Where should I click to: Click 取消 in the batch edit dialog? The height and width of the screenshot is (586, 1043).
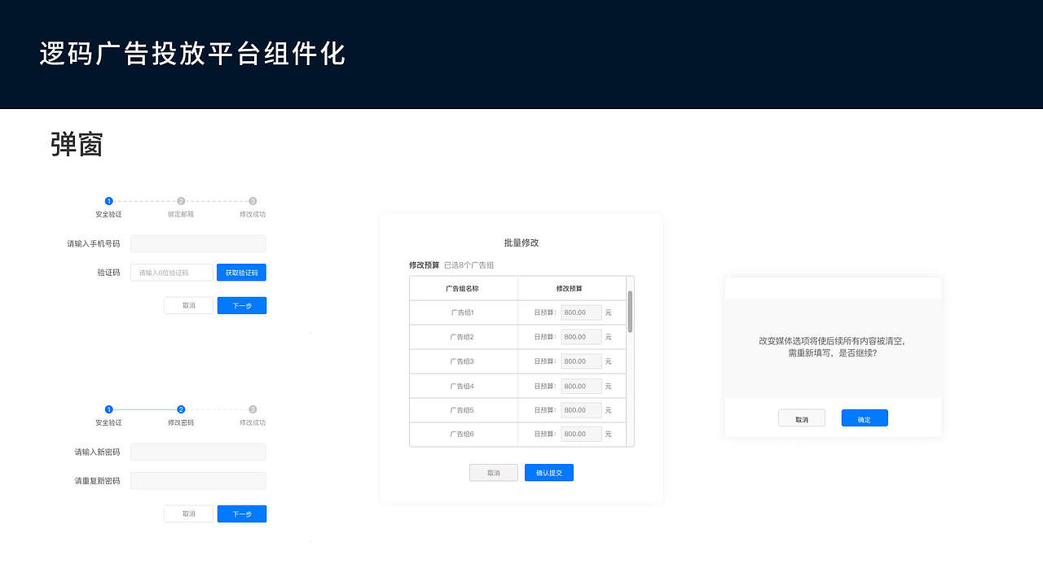(493, 472)
